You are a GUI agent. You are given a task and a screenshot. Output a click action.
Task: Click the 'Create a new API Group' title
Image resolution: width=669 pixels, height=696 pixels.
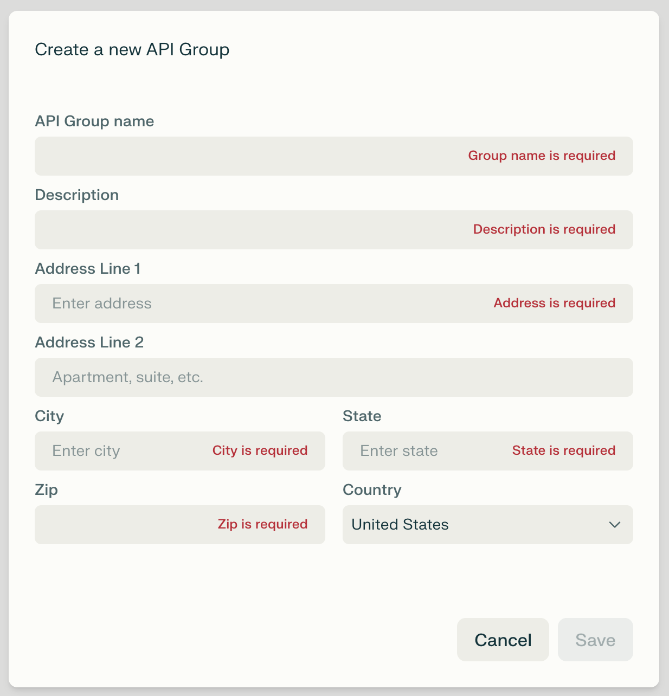pos(132,50)
